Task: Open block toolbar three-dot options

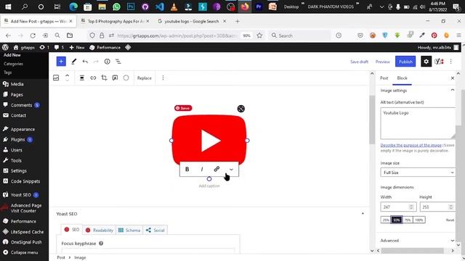Action: pos(163,78)
